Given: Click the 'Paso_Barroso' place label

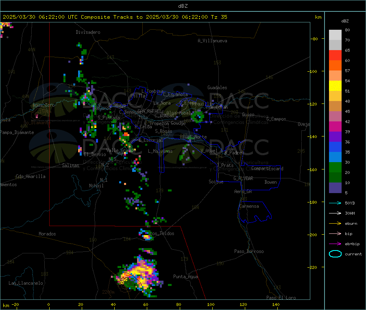Looking at the screenshot, I should pyautogui.click(x=249, y=251).
